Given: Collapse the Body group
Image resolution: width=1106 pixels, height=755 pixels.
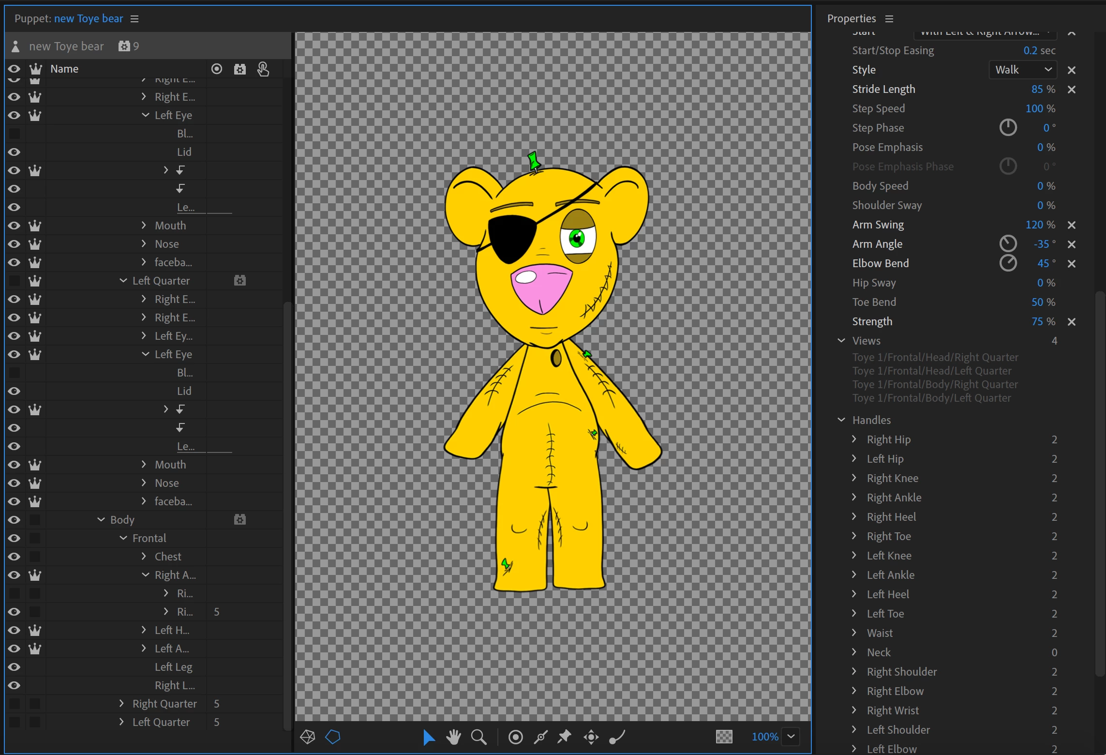Looking at the screenshot, I should 101,520.
